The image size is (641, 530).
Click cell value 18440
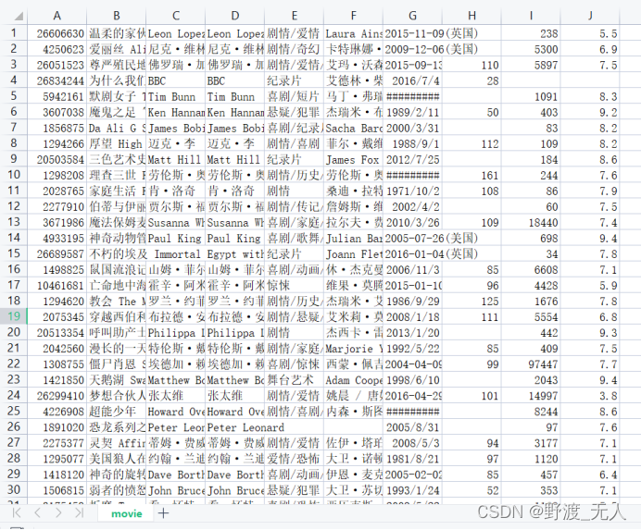pyautogui.click(x=531, y=223)
